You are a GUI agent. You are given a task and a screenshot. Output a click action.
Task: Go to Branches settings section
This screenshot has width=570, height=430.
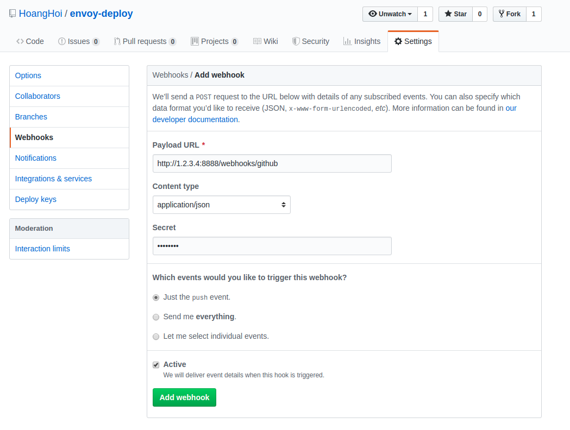[x=31, y=117]
